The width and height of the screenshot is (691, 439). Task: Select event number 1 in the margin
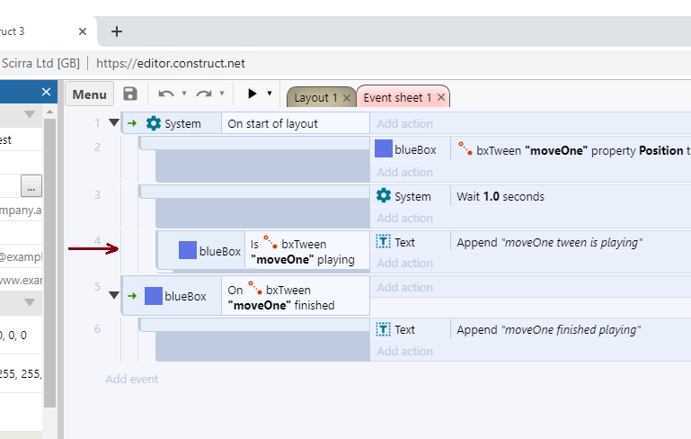[97, 122]
